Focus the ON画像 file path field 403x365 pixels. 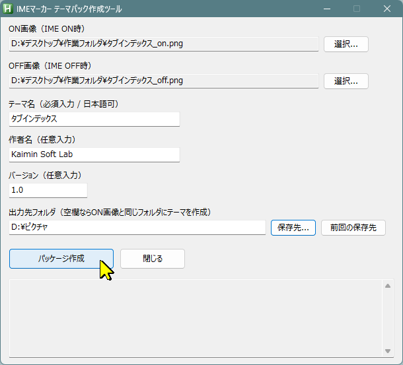click(164, 44)
